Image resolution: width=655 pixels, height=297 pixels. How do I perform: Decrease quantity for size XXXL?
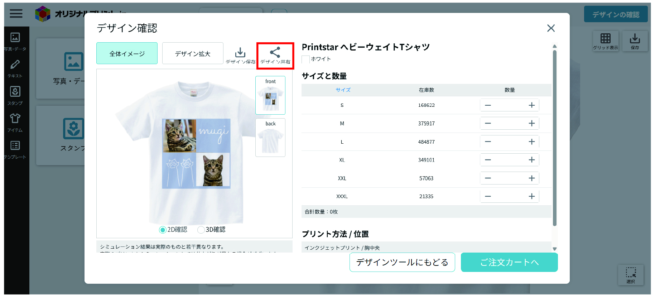[x=488, y=196]
